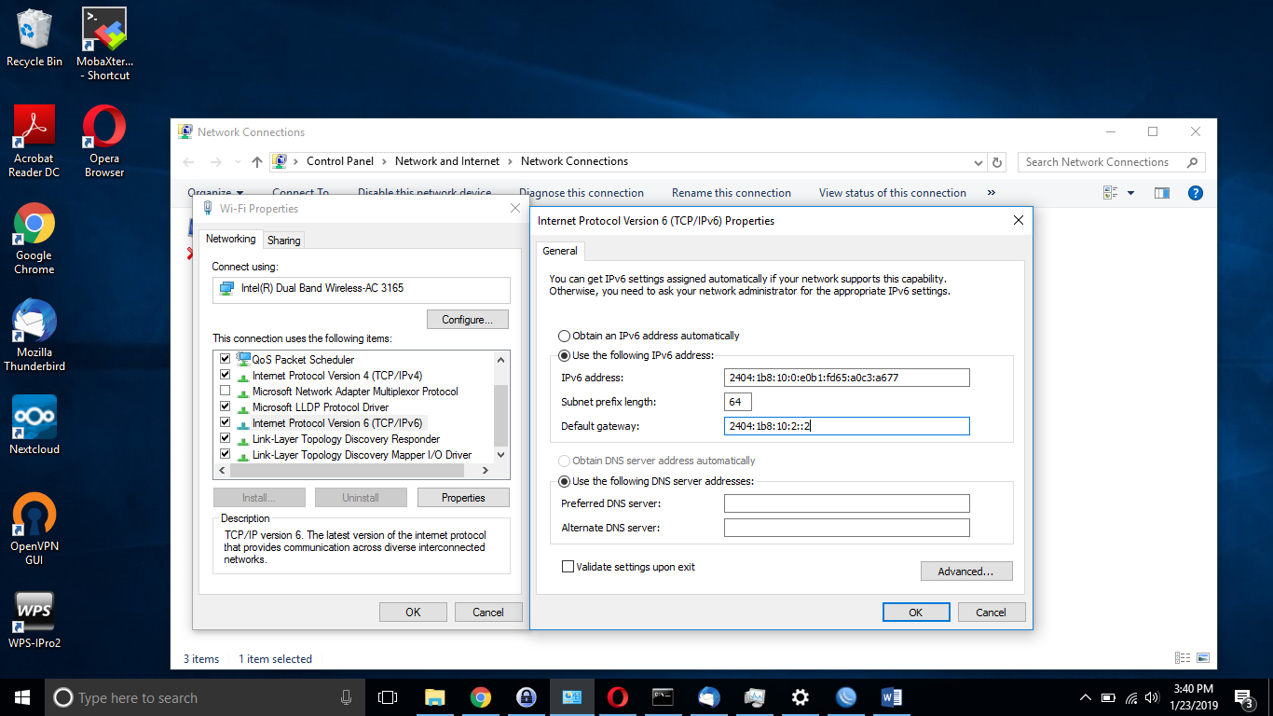1273x716 pixels.
Task: Click Diagnose this connection in toolbar
Action: 582,193
